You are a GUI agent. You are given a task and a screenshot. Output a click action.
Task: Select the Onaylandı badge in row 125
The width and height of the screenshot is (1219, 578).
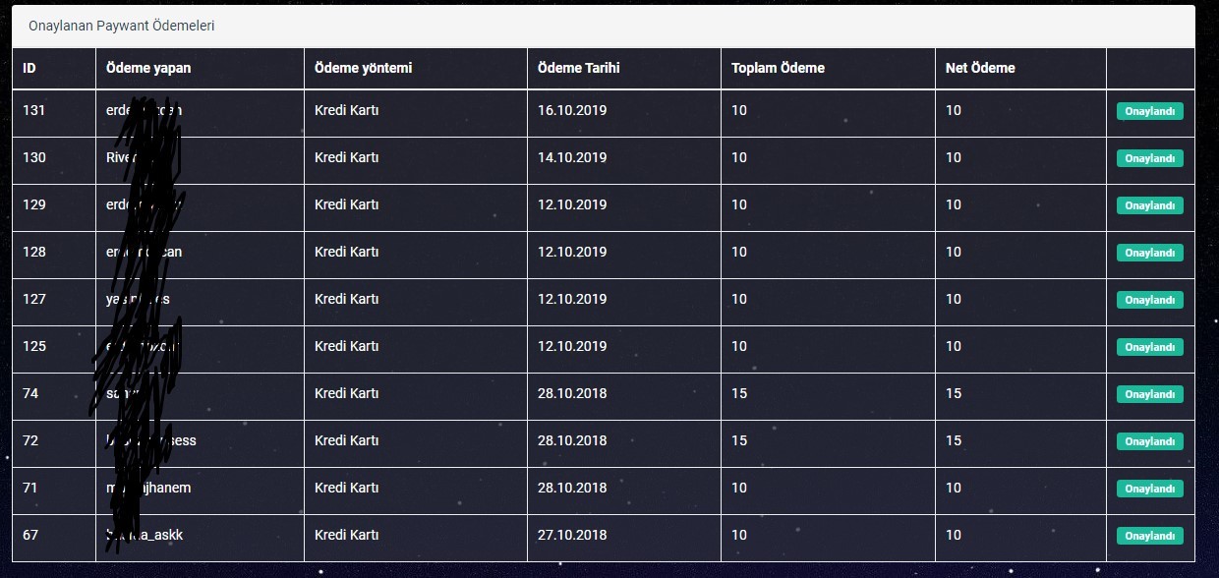coord(1149,347)
